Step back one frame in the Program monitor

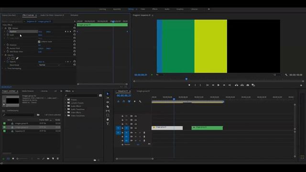(x=213, y=85)
